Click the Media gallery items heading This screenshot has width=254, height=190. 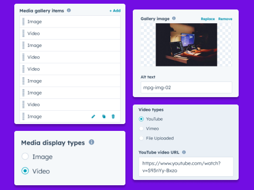[x=42, y=11]
